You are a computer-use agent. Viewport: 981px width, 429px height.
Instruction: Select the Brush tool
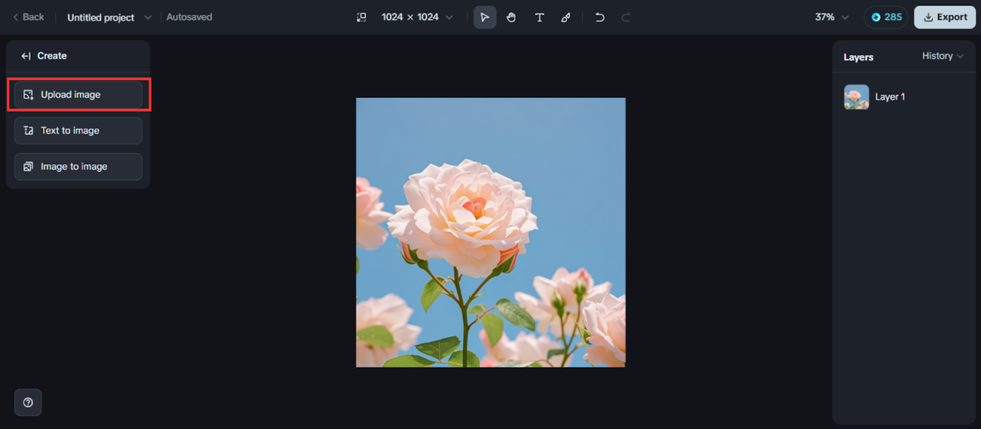(x=566, y=17)
